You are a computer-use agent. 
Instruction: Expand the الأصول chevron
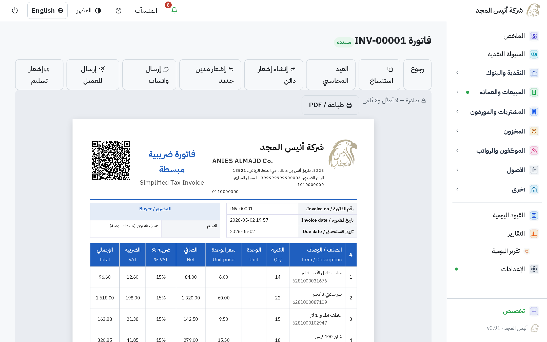(457, 170)
